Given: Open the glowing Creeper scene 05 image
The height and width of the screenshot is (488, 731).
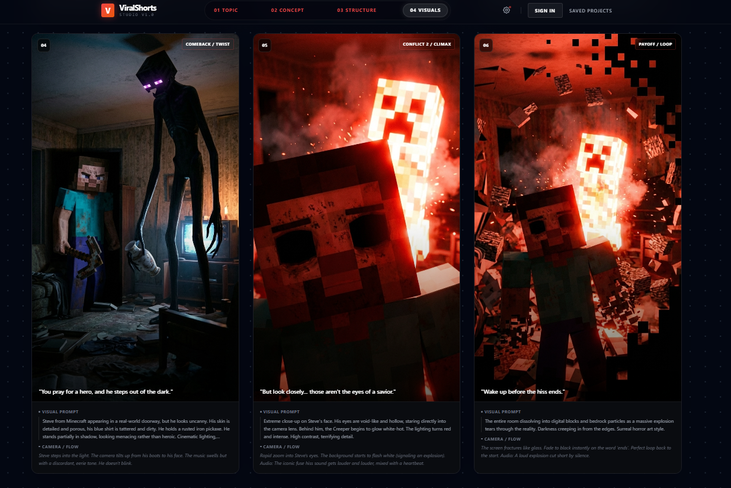Looking at the screenshot, I should pyautogui.click(x=357, y=218).
